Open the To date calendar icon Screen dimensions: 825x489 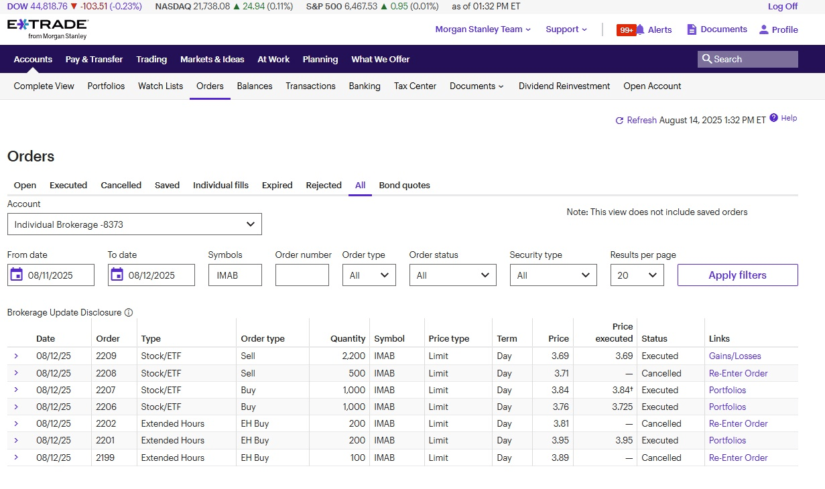117,275
